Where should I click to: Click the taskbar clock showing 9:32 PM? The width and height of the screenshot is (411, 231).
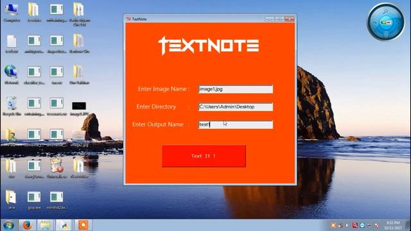393,225
